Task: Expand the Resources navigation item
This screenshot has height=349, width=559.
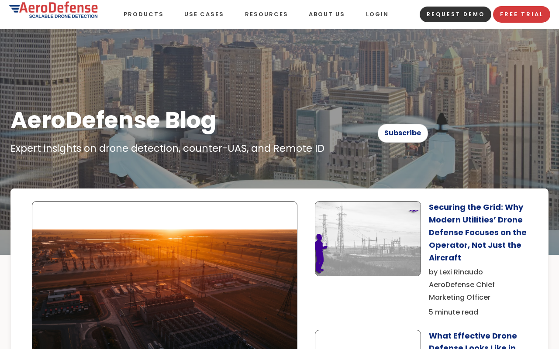Action: pos(266,14)
